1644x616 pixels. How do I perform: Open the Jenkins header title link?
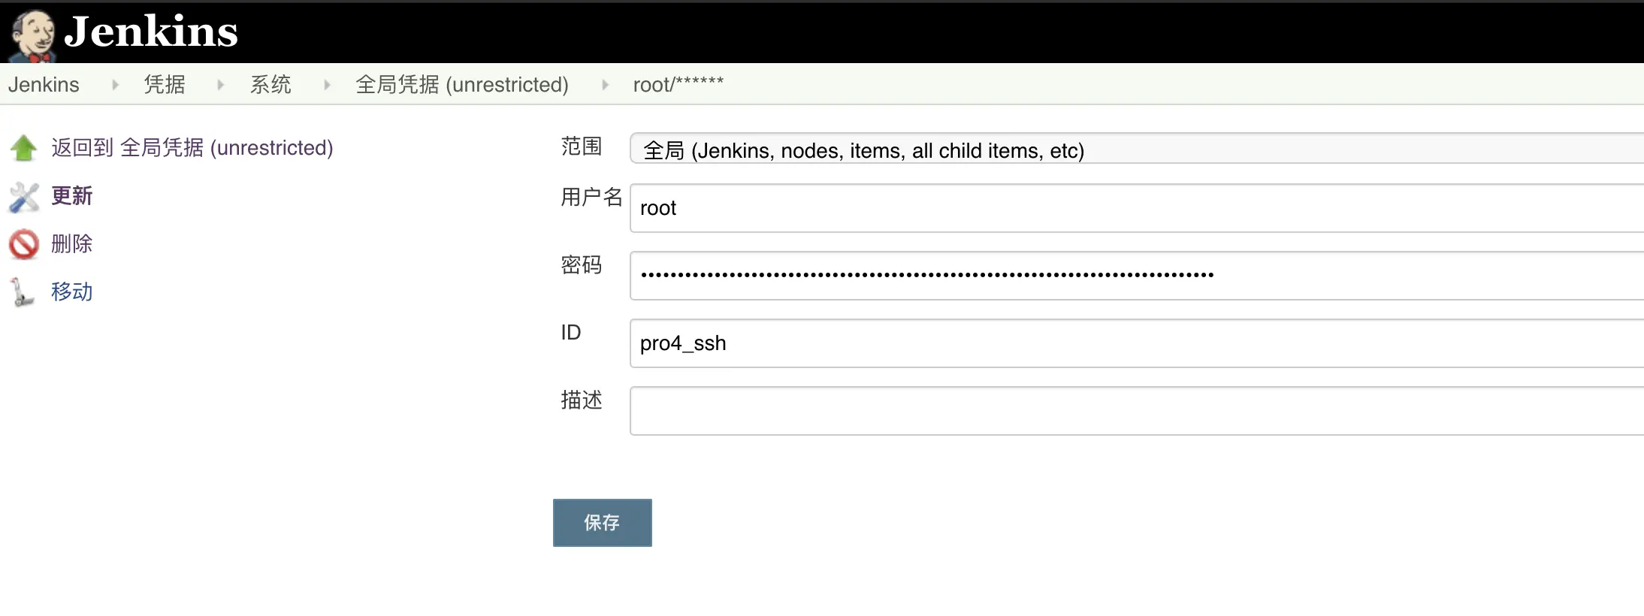pos(150,32)
